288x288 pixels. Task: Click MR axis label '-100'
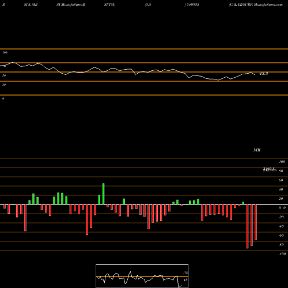[x=282, y=254]
